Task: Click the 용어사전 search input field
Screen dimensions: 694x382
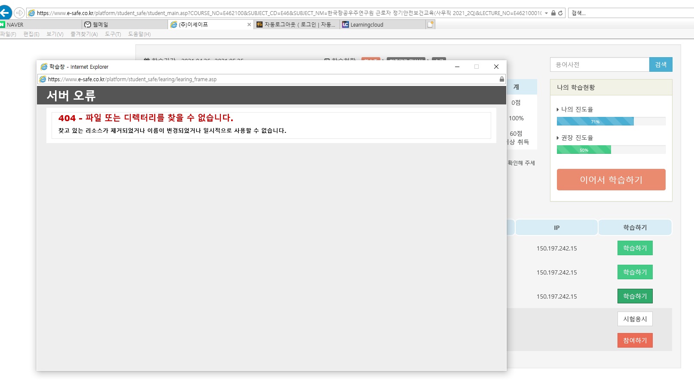Action: pyautogui.click(x=599, y=64)
